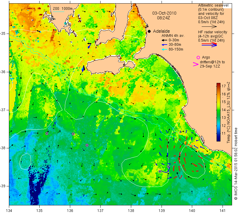This screenshot has height=214, width=238.
Task: Select Argo float marker near 138.9E 38.6S
Action: coord(160,171)
